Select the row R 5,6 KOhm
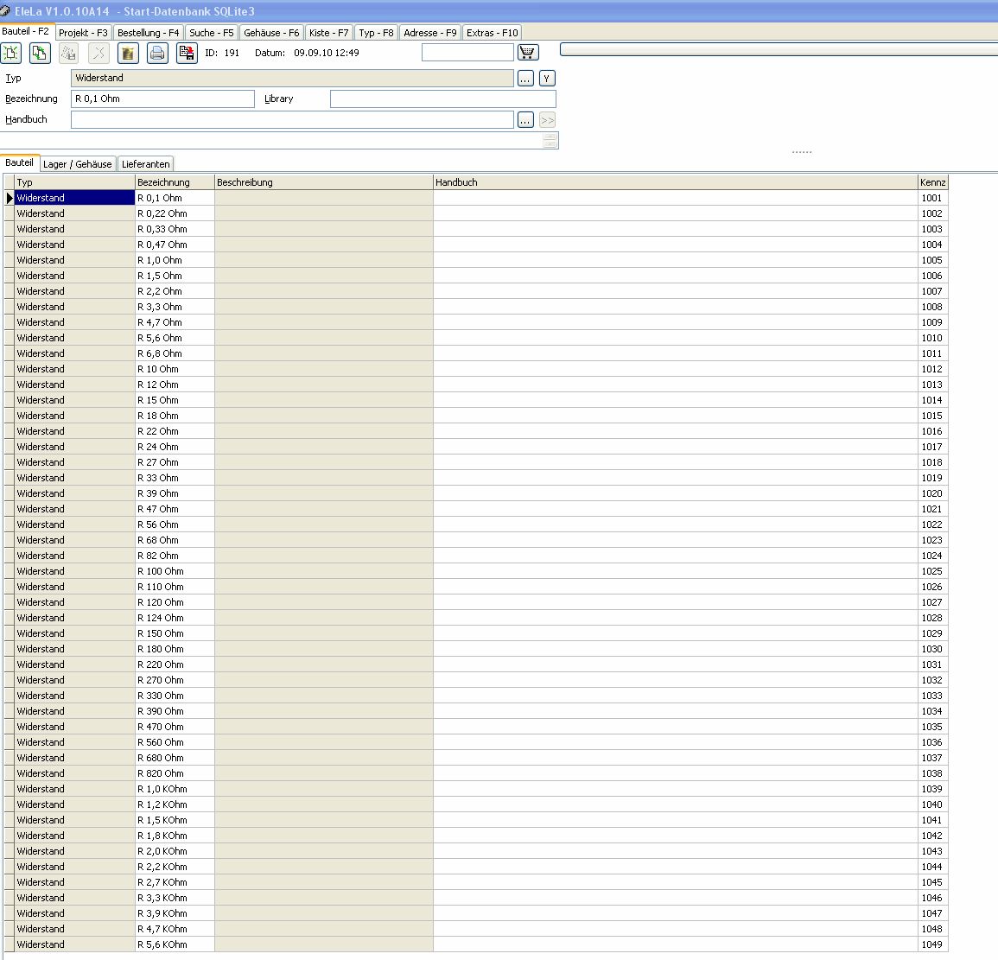 (476, 944)
